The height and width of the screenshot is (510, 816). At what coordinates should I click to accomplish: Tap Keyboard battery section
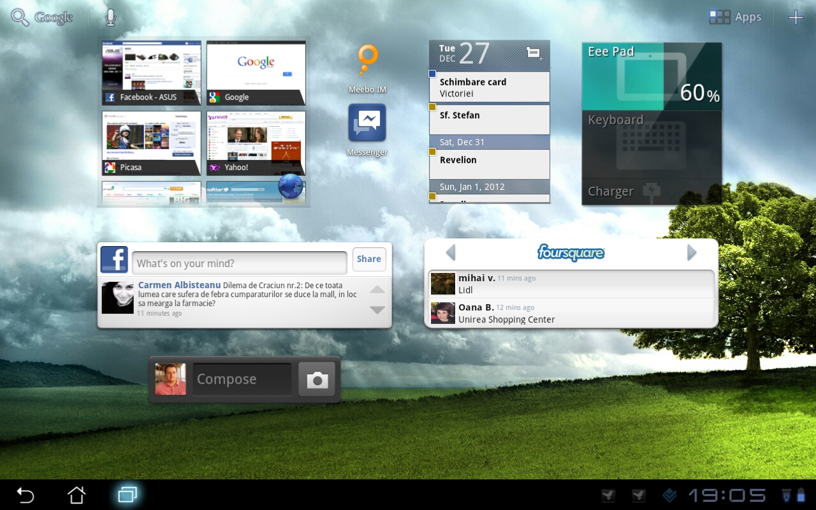point(652,144)
